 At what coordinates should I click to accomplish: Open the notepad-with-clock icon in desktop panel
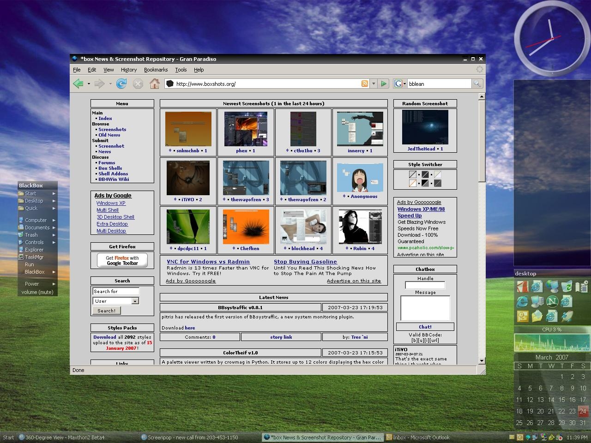(x=582, y=287)
